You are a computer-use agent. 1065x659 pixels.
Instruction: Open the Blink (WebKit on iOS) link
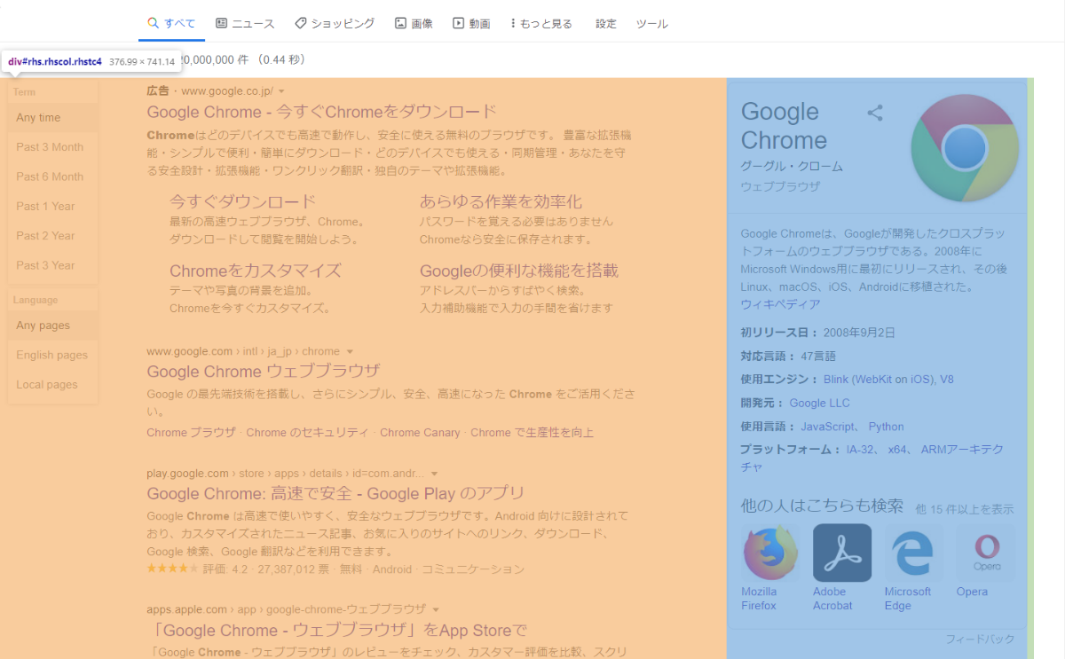coord(878,379)
